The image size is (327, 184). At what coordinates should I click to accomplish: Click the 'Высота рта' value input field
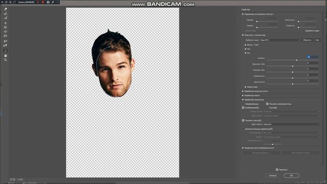coord(312,81)
